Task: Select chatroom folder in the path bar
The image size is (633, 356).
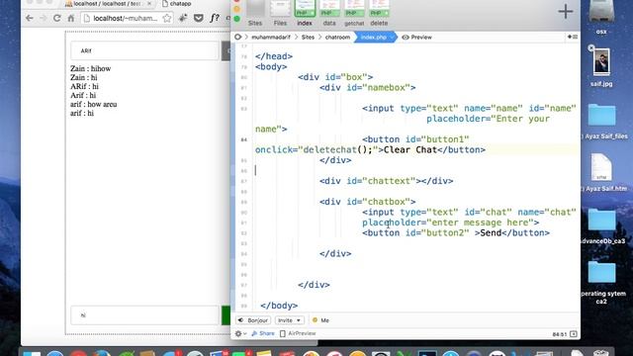Action: [x=337, y=38]
